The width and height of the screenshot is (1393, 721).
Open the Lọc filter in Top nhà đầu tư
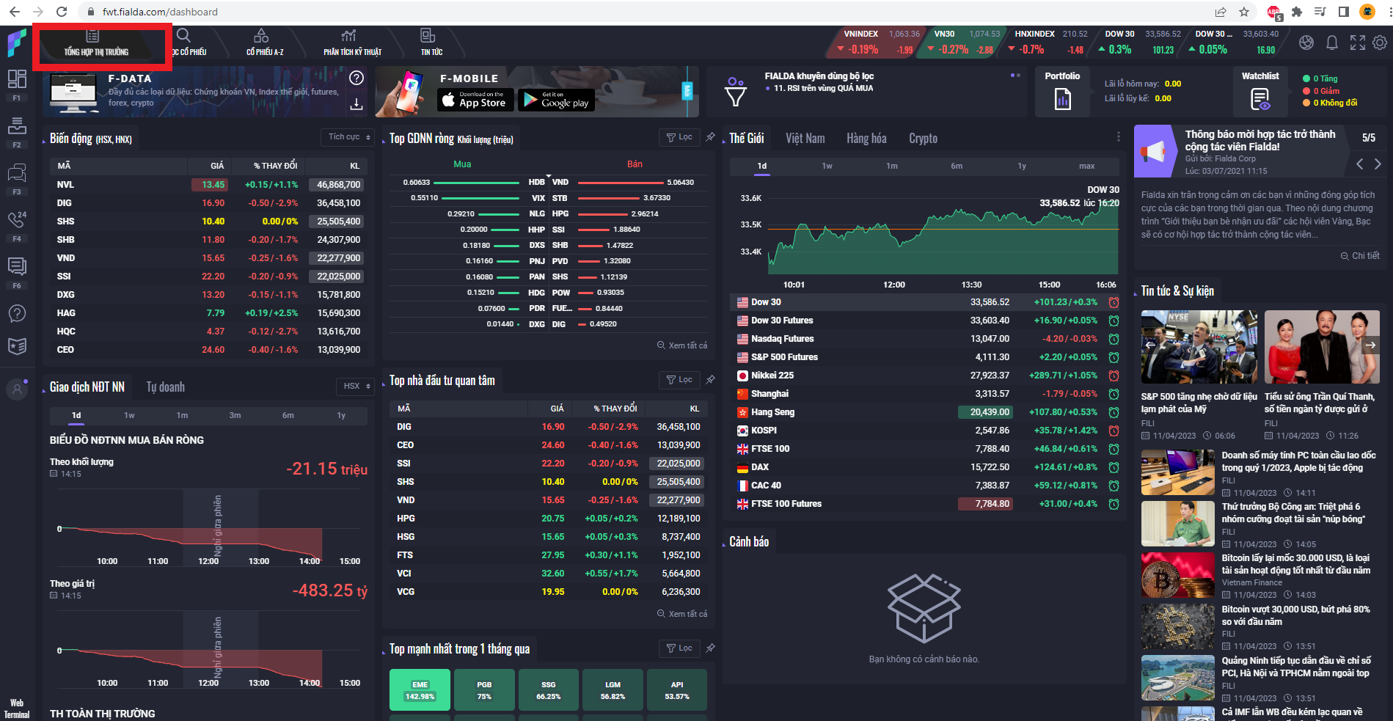click(679, 379)
